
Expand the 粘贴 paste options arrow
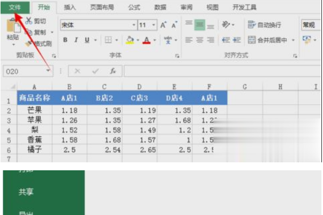(14, 45)
